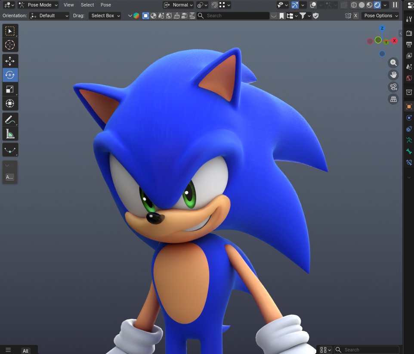Viewport: 414px width, 354px height.
Task: Click the colorful scene collection icon
Action: [x=136, y=16]
